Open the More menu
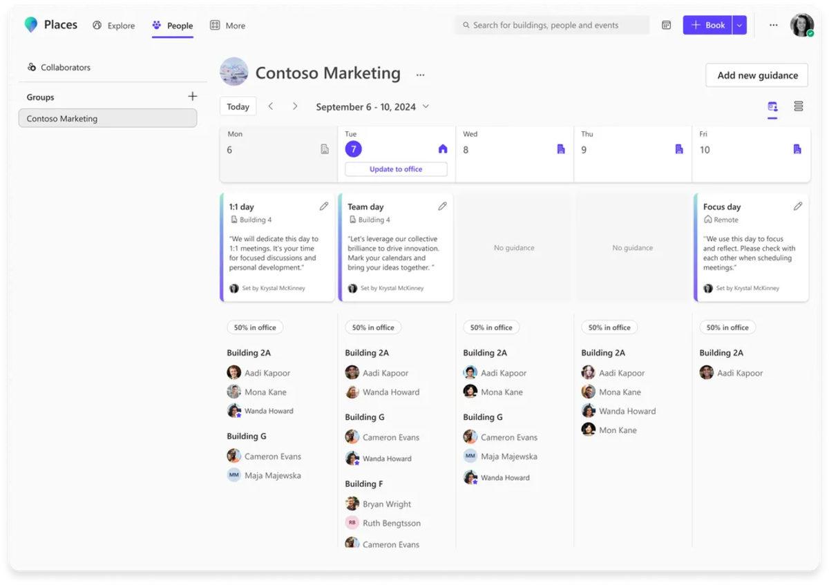 pyautogui.click(x=227, y=26)
